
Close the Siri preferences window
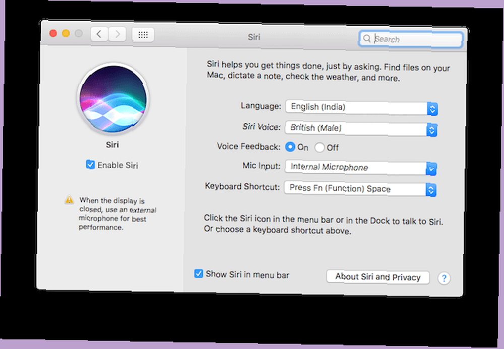53,33
